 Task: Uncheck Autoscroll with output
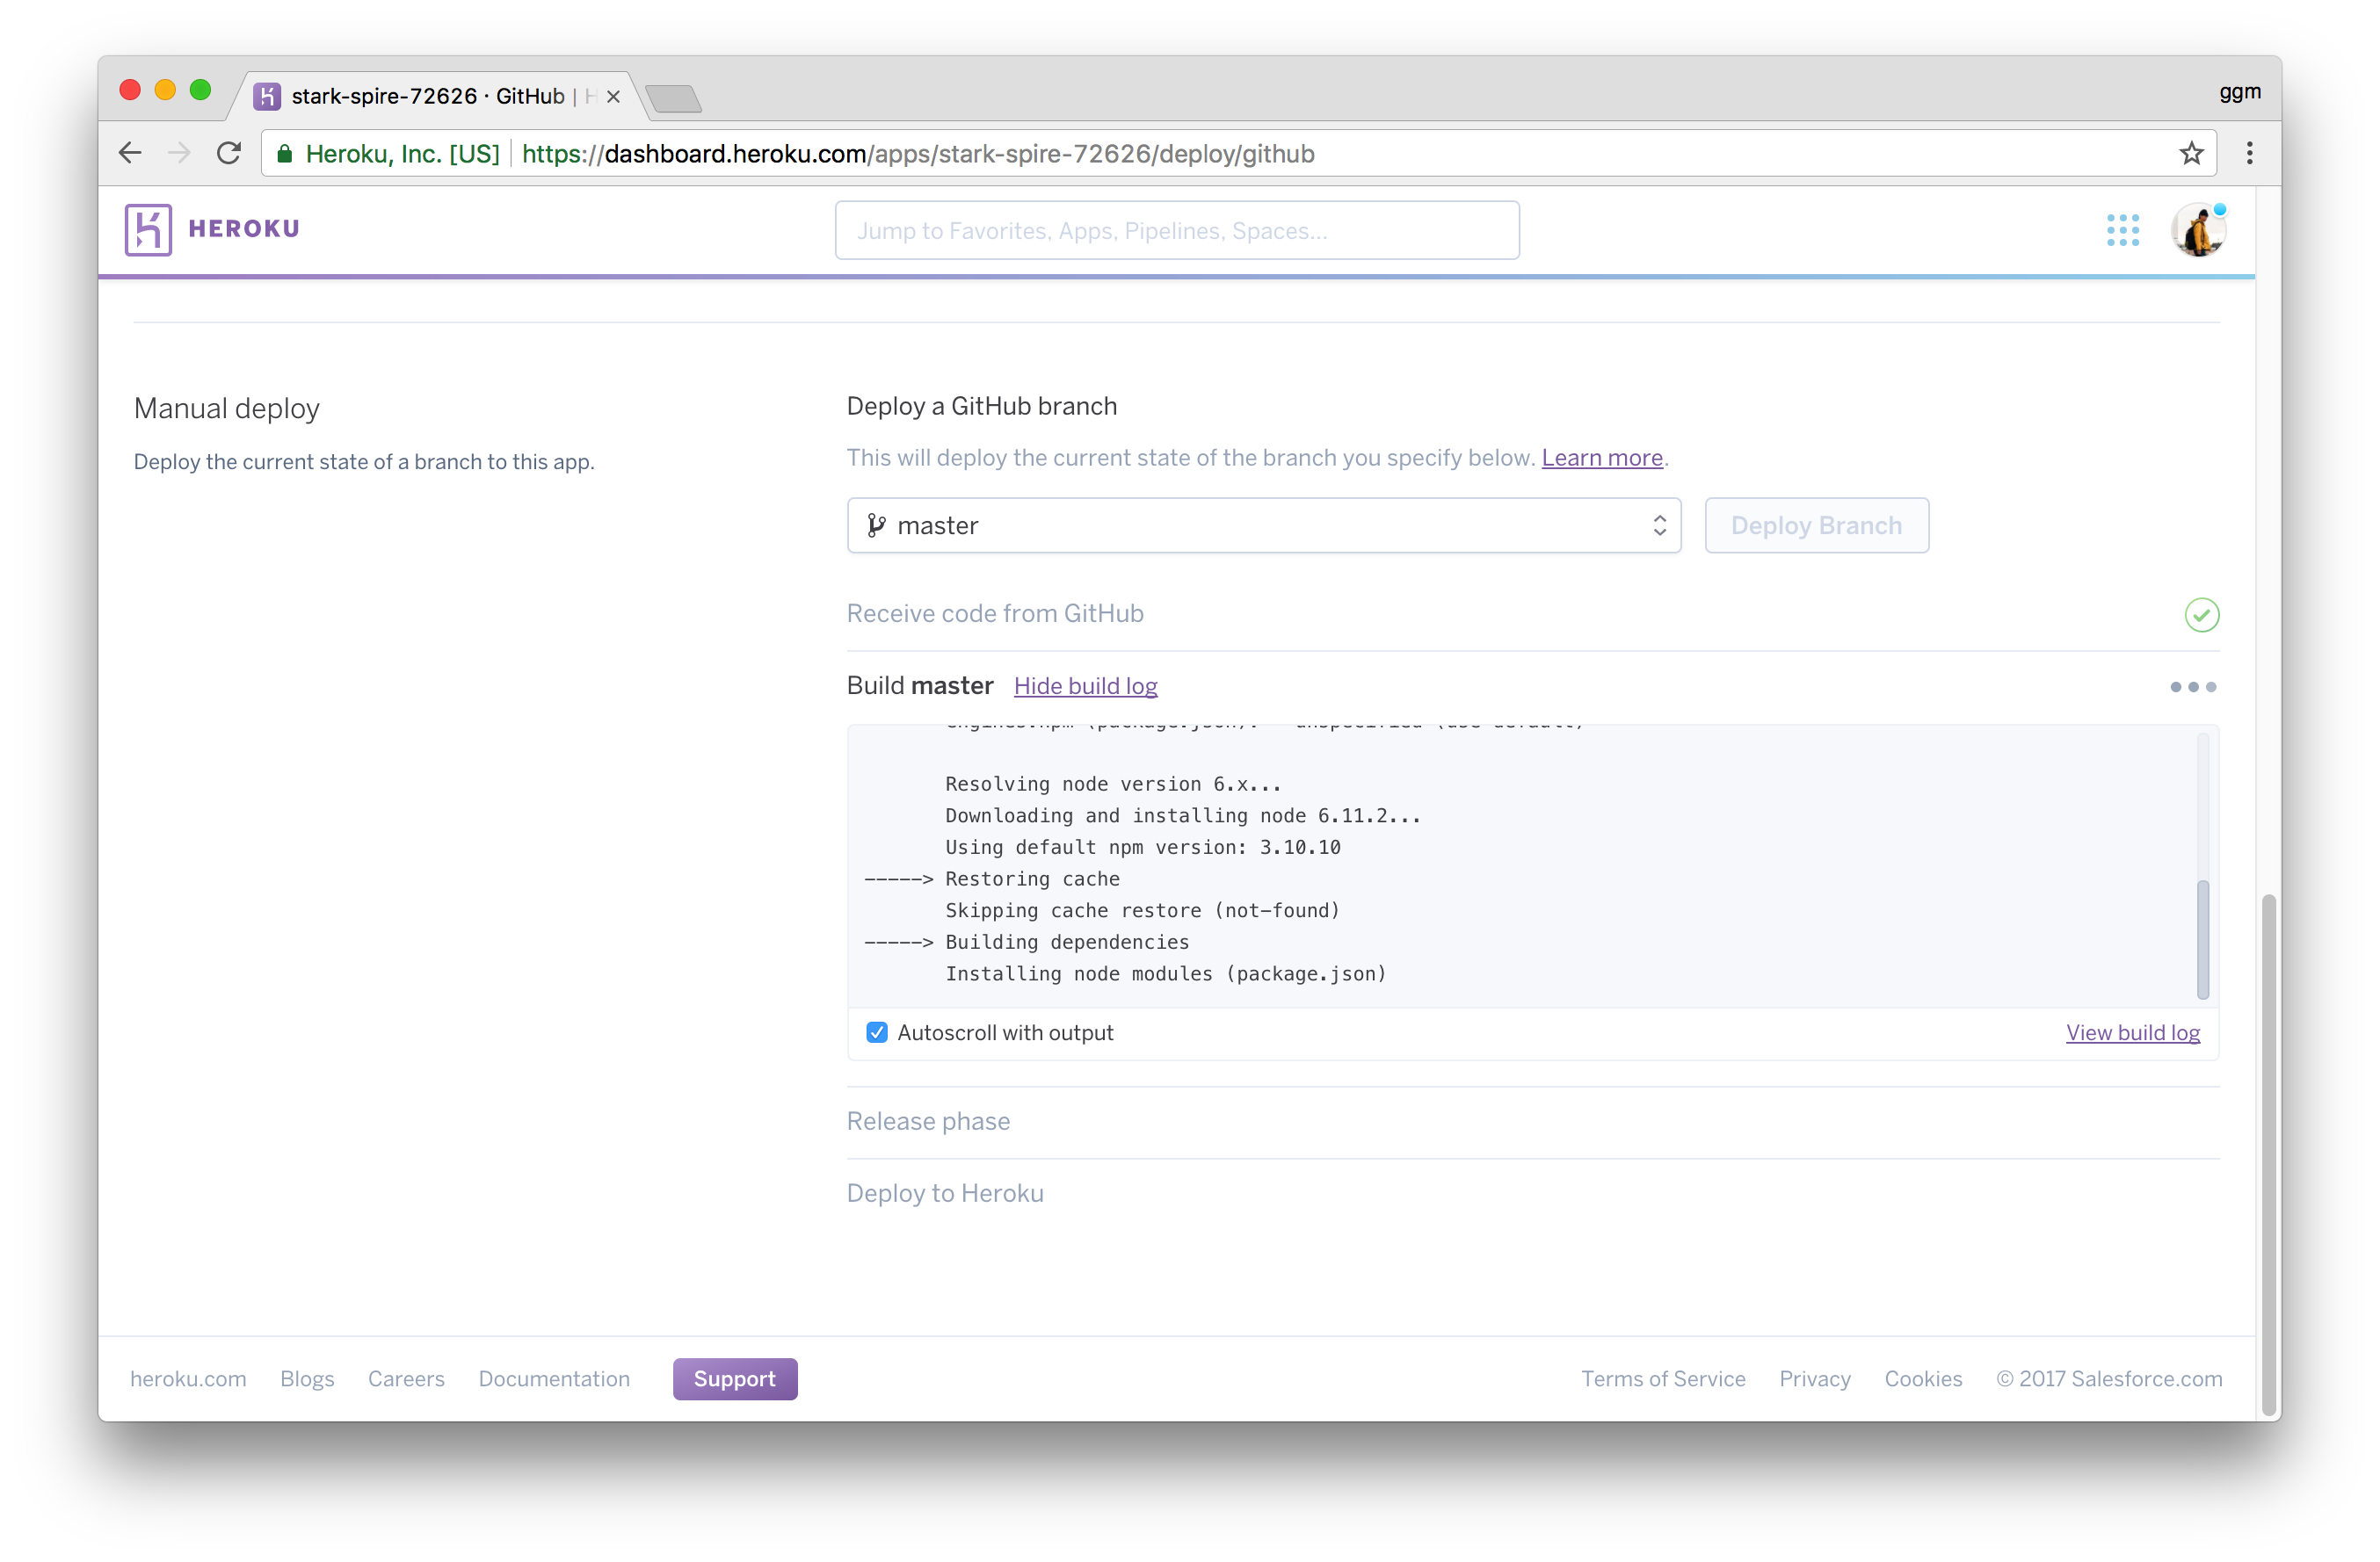click(x=876, y=1032)
